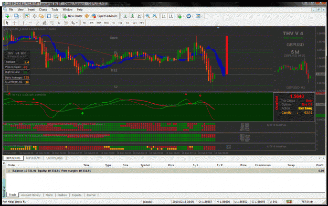Select the Cursor arrow tool
The height and width of the screenshot is (206, 328).
coord(7,23)
